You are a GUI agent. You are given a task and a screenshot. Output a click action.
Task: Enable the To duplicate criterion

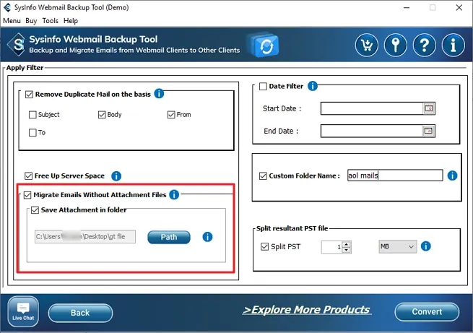point(32,133)
